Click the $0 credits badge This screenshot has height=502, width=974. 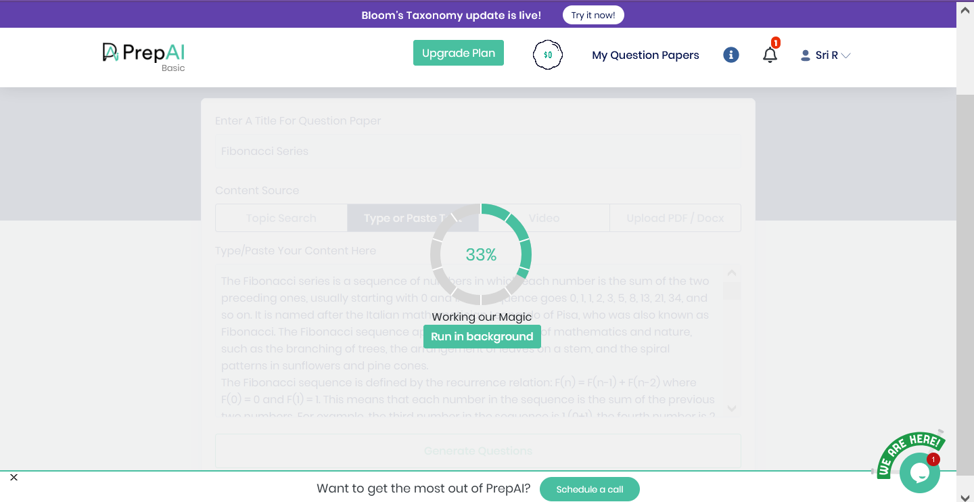click(x=548, y=55)
